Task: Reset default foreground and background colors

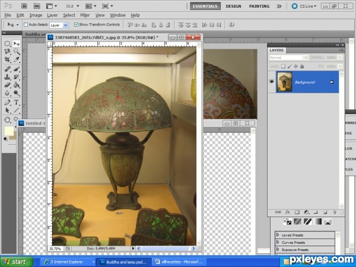Action: click(x=6, y=139)
